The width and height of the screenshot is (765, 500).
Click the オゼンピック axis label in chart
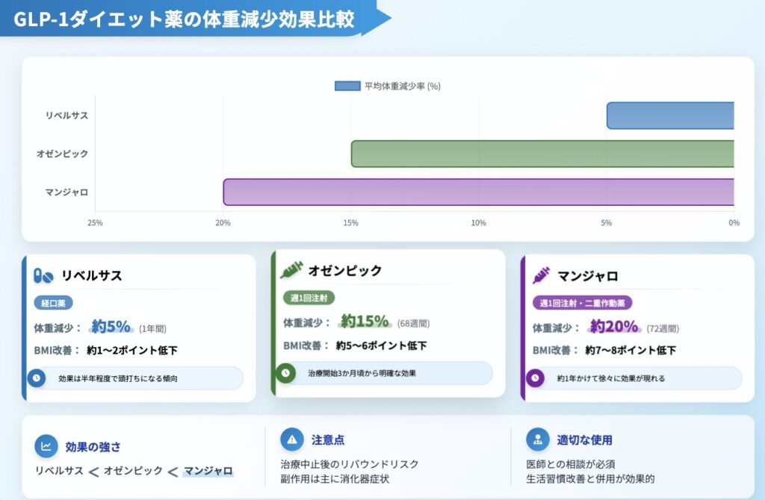63,154
